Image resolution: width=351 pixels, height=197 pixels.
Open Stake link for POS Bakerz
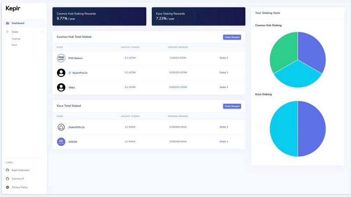[224, 58]
